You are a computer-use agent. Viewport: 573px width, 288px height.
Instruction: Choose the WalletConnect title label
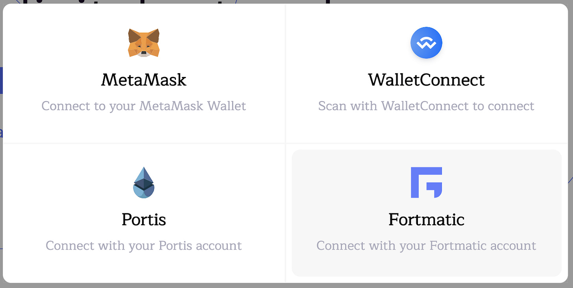tap(426, 80)
